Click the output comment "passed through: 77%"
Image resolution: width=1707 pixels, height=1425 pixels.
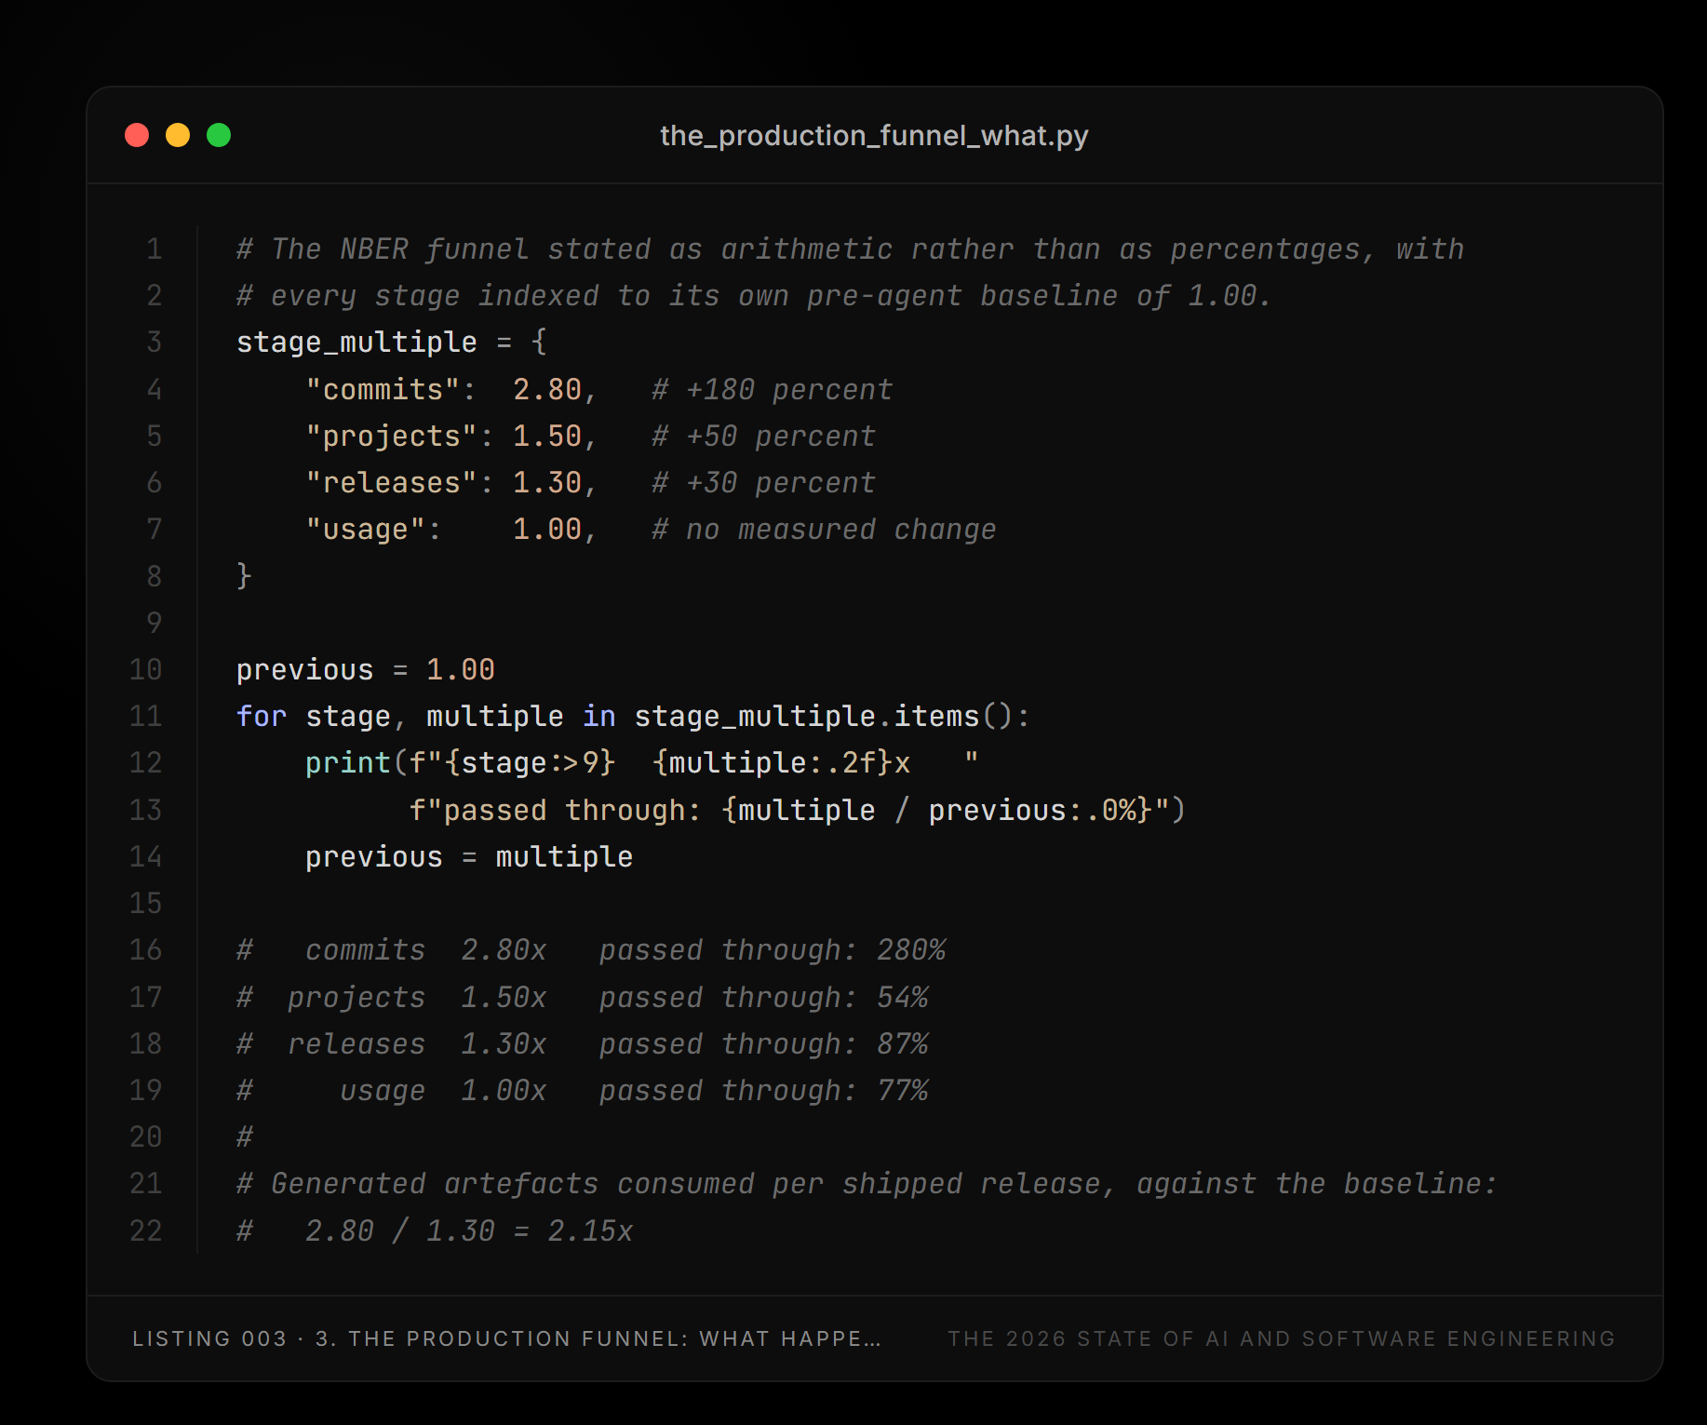[x=764, y=1090]
